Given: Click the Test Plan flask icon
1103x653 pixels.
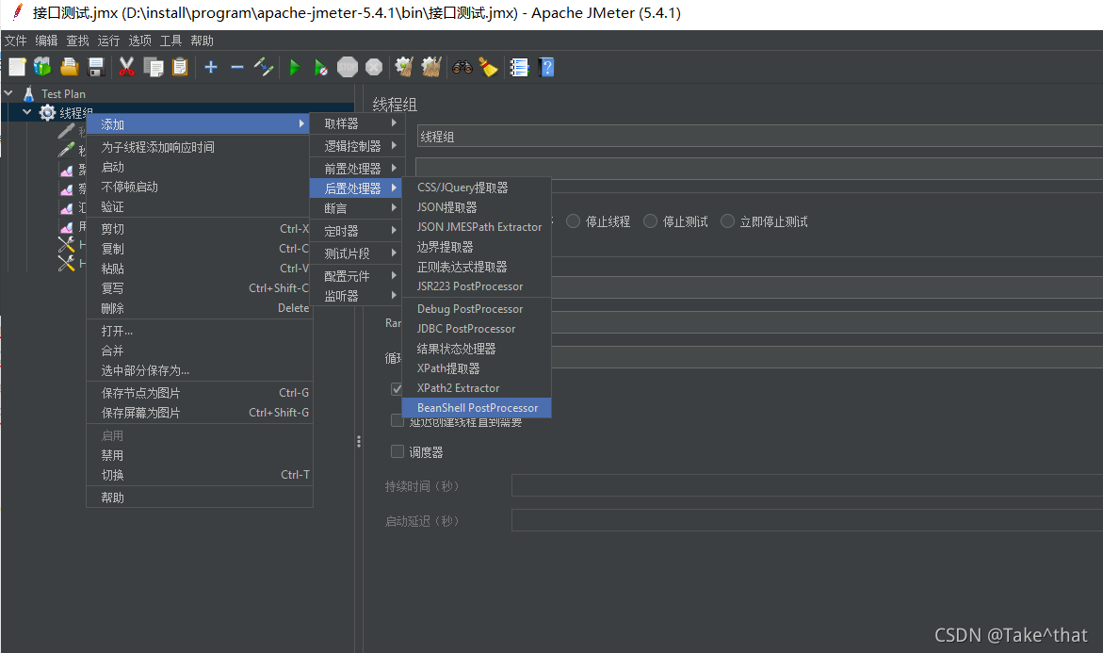Looking at the screenshot, I should pyautogui.click(x=29, y=93).
